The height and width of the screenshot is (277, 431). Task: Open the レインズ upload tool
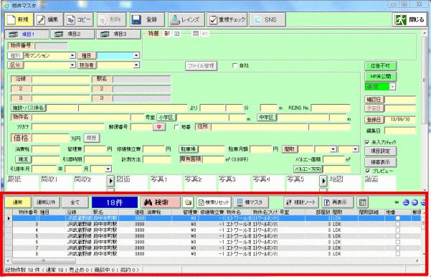coord(186,20)
